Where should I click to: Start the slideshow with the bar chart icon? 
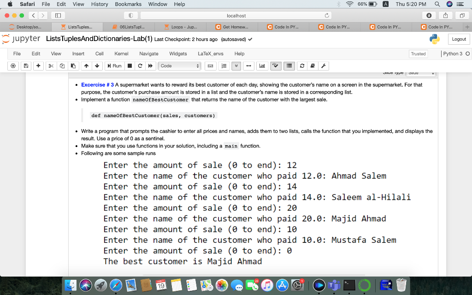tap(262, 65)
